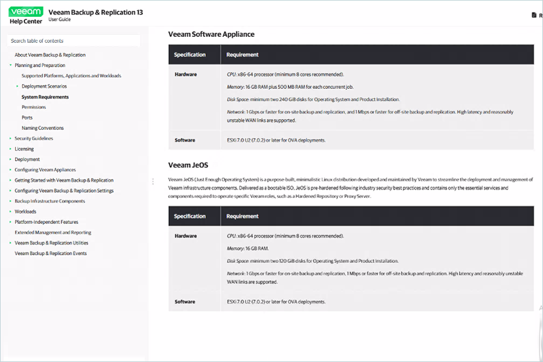Open Veeam Backup & Replication Events
This screenshot has height=362, width=543.
[51, 253]
